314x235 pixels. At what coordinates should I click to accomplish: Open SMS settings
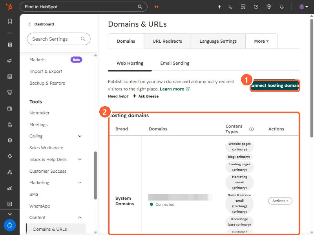(x=34, y=194)
